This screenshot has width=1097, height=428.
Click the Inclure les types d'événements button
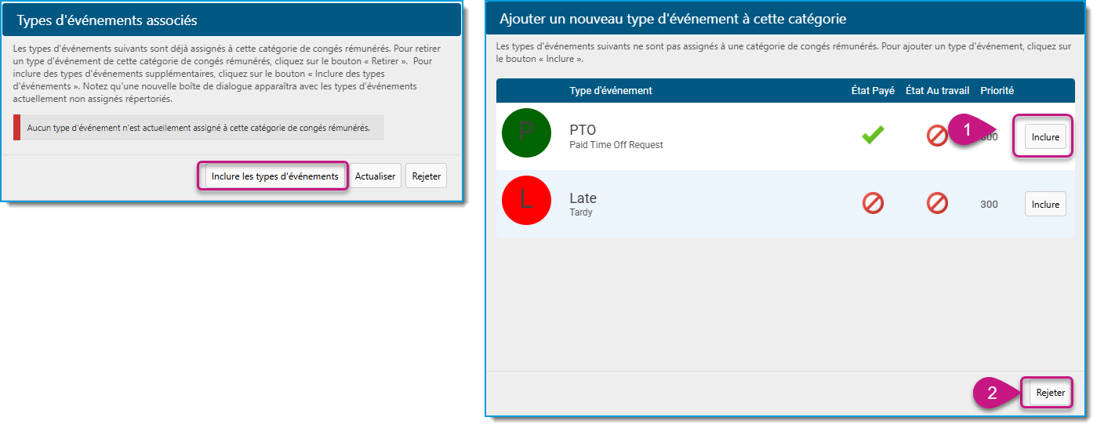[x=274, y=176]
